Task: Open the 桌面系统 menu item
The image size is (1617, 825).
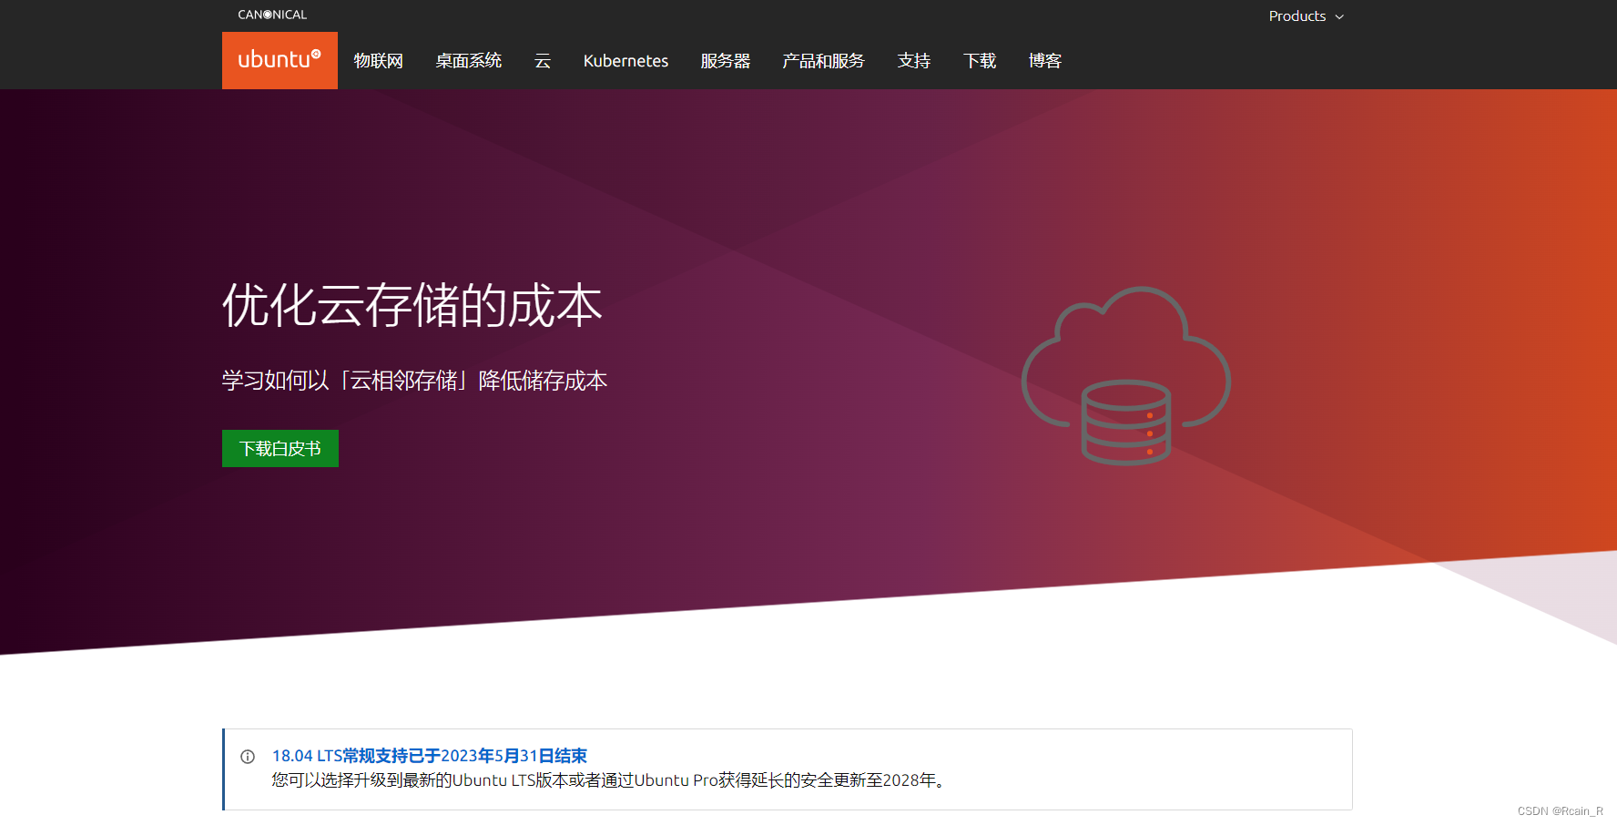Action: (x=468, y=61)
